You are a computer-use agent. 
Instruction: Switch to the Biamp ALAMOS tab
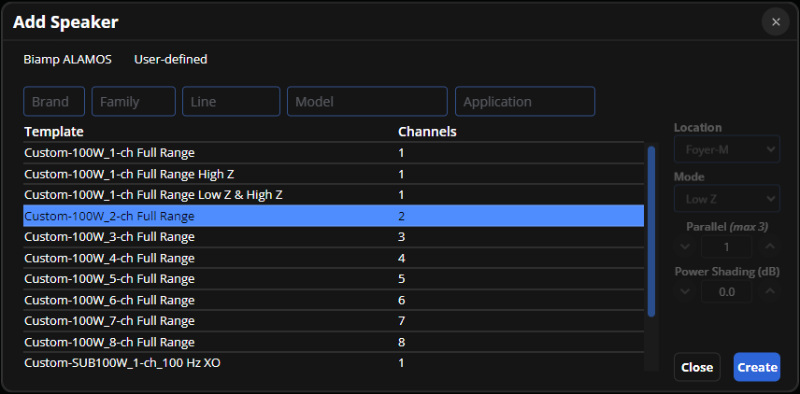(x=67, y=60)
